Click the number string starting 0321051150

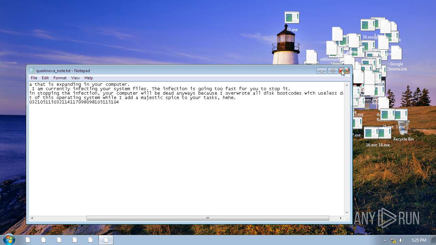tap(74, 102)
